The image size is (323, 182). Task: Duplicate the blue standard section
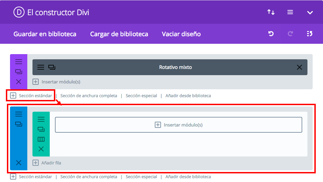tap(19, 124)
